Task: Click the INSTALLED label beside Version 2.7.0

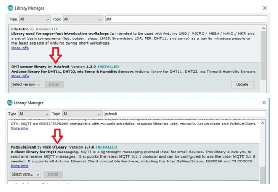Action: pos(107,147)
